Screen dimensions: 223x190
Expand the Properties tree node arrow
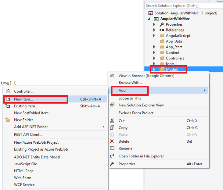point(154,24)
